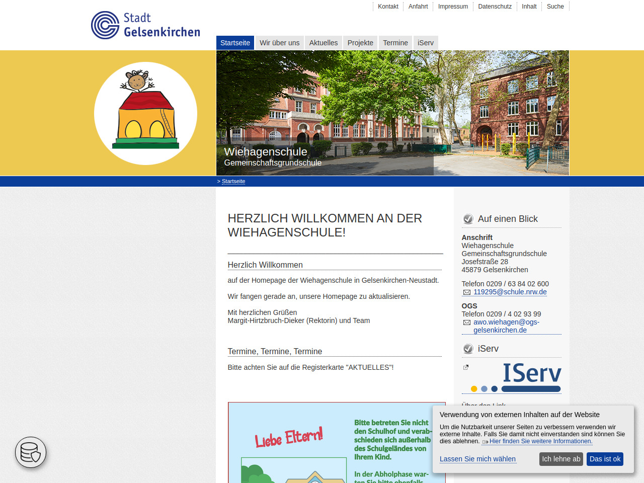
Task: Open the data privacy shield icon
Action: (31, 452)
